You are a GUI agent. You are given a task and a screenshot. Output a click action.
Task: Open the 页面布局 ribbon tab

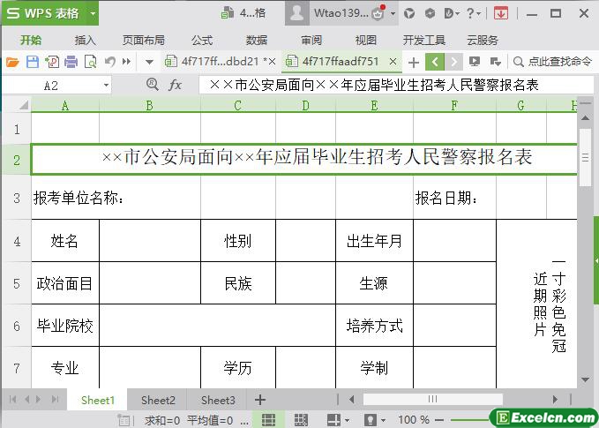click(x=144, y=40)
